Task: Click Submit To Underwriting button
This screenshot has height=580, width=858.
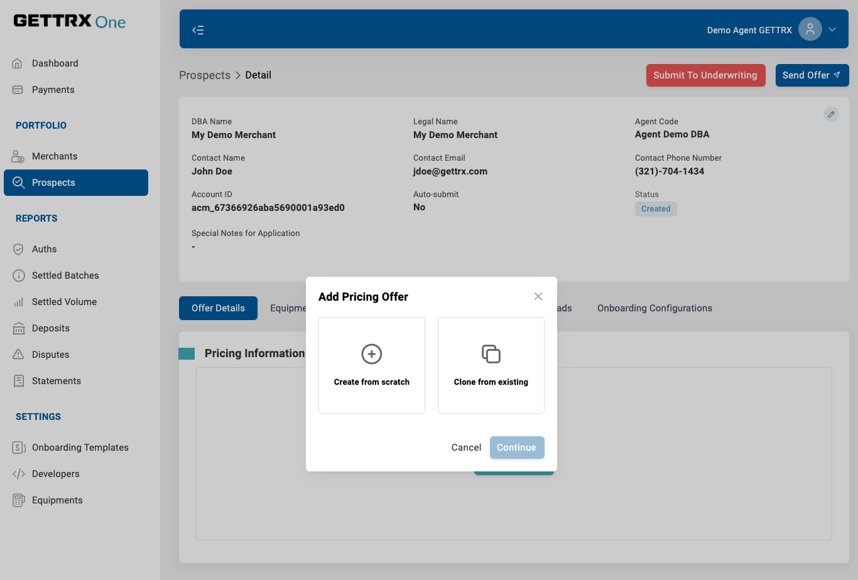Action: click(x=705, y=75)
